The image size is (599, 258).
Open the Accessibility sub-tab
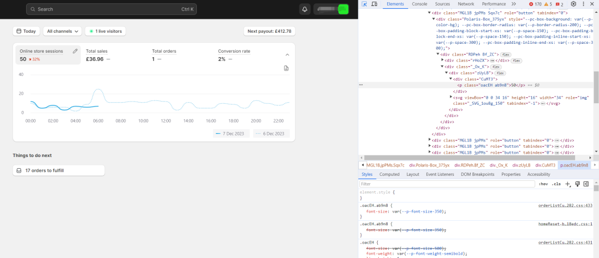click(539, 174)
